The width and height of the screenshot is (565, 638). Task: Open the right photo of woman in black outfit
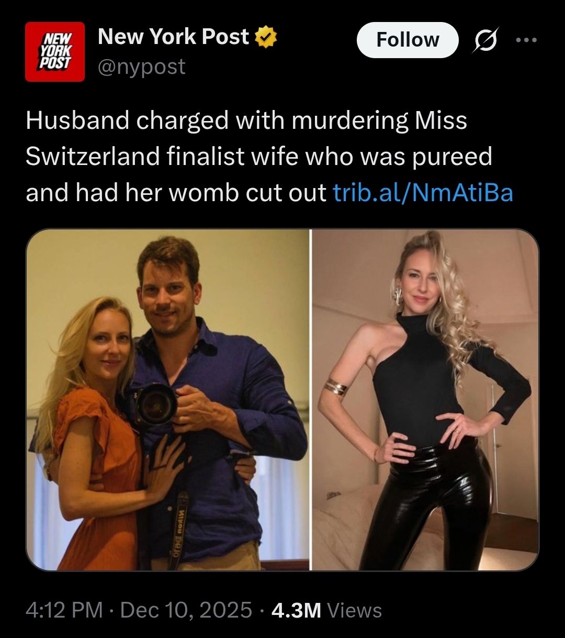(425, 400)
